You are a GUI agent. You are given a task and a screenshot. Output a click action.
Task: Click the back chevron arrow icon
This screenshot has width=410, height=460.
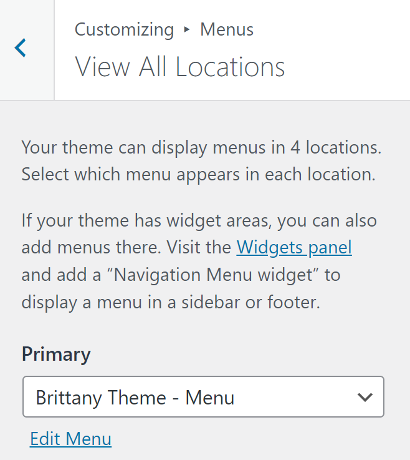click(21, 48)
